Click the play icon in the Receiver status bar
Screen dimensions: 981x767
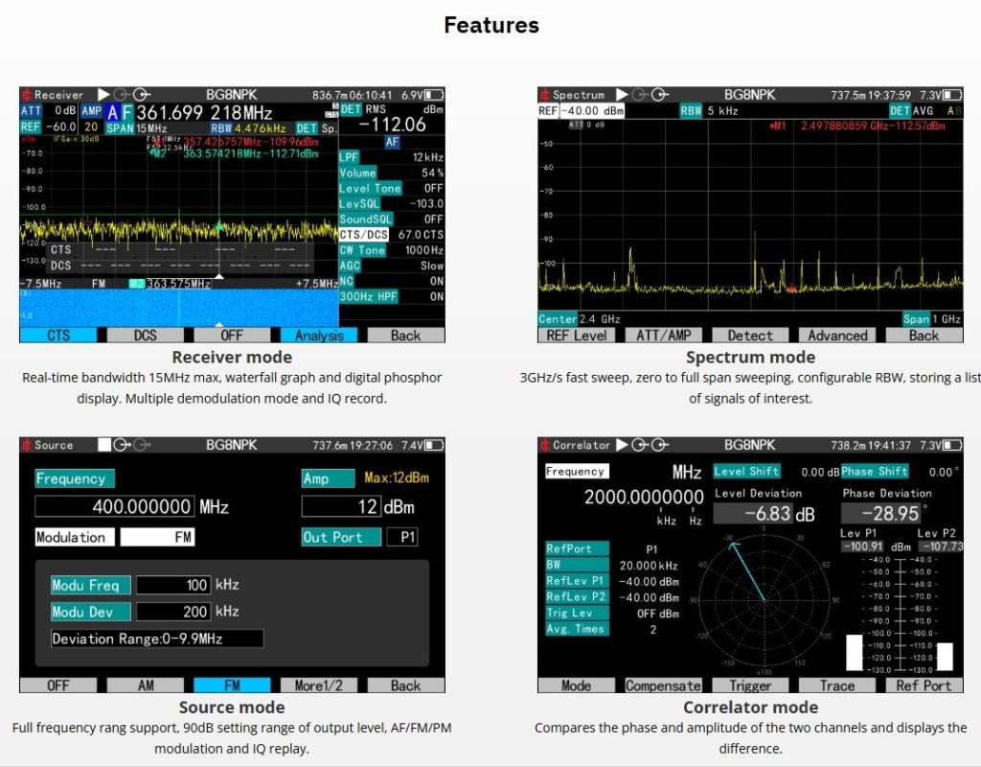[101, 95]
